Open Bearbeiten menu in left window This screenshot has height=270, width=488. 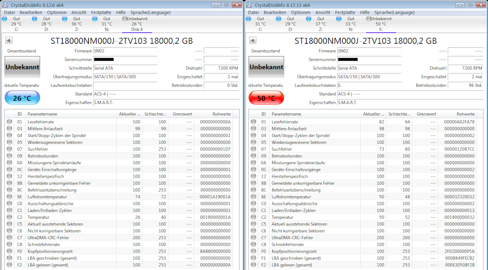(31, 12)
